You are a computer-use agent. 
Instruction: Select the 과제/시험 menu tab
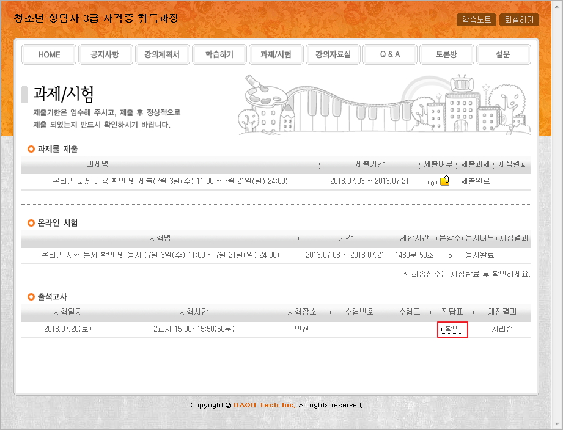click(x=276, y=54)
